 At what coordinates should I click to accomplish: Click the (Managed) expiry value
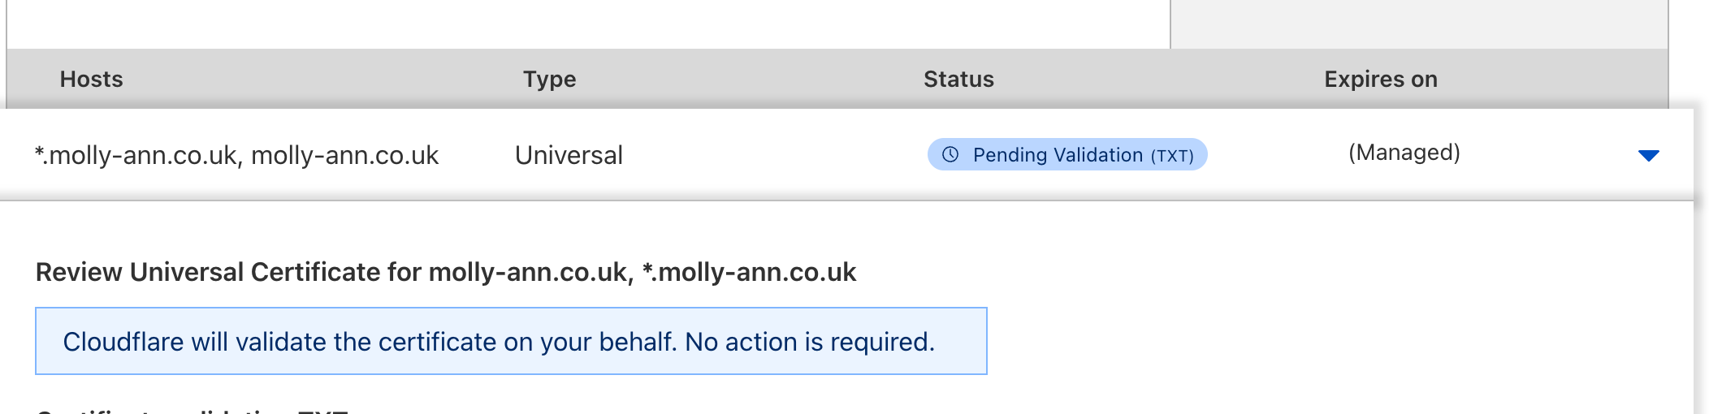point(1404,153)
